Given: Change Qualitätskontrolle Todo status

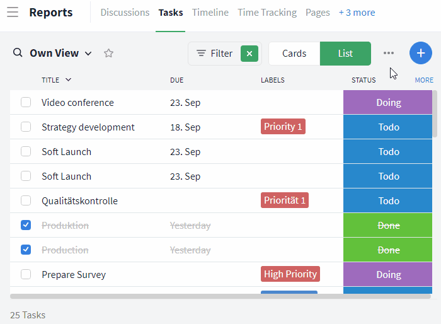Looking at the screenshot, I should point(387,200).
